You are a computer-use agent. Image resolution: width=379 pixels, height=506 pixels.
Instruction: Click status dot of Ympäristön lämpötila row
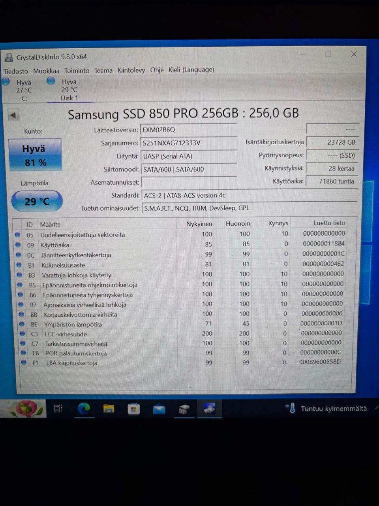pyautogui.click(x=22, y=324)
